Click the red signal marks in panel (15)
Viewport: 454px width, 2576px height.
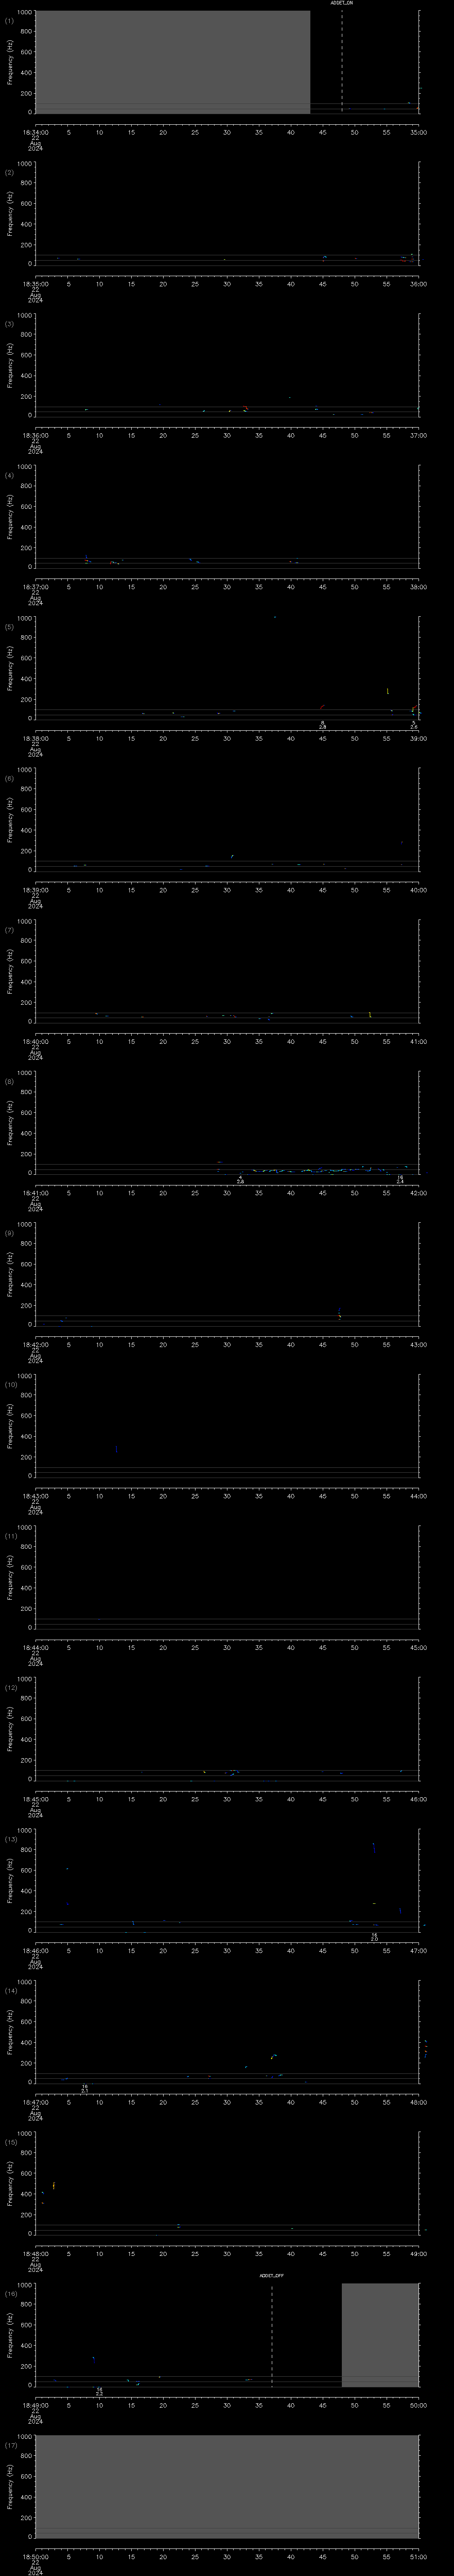point(48,2191)
